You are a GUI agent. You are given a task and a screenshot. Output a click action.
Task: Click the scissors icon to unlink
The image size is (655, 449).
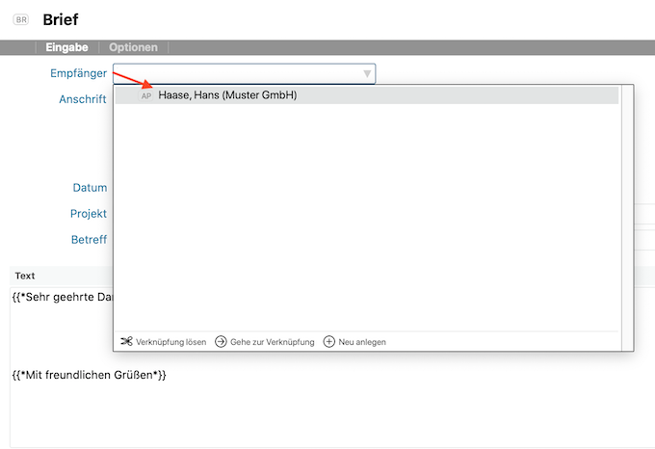tap(125, 341)
